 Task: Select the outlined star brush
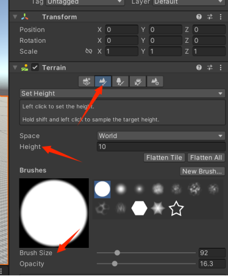click(176, 208)
